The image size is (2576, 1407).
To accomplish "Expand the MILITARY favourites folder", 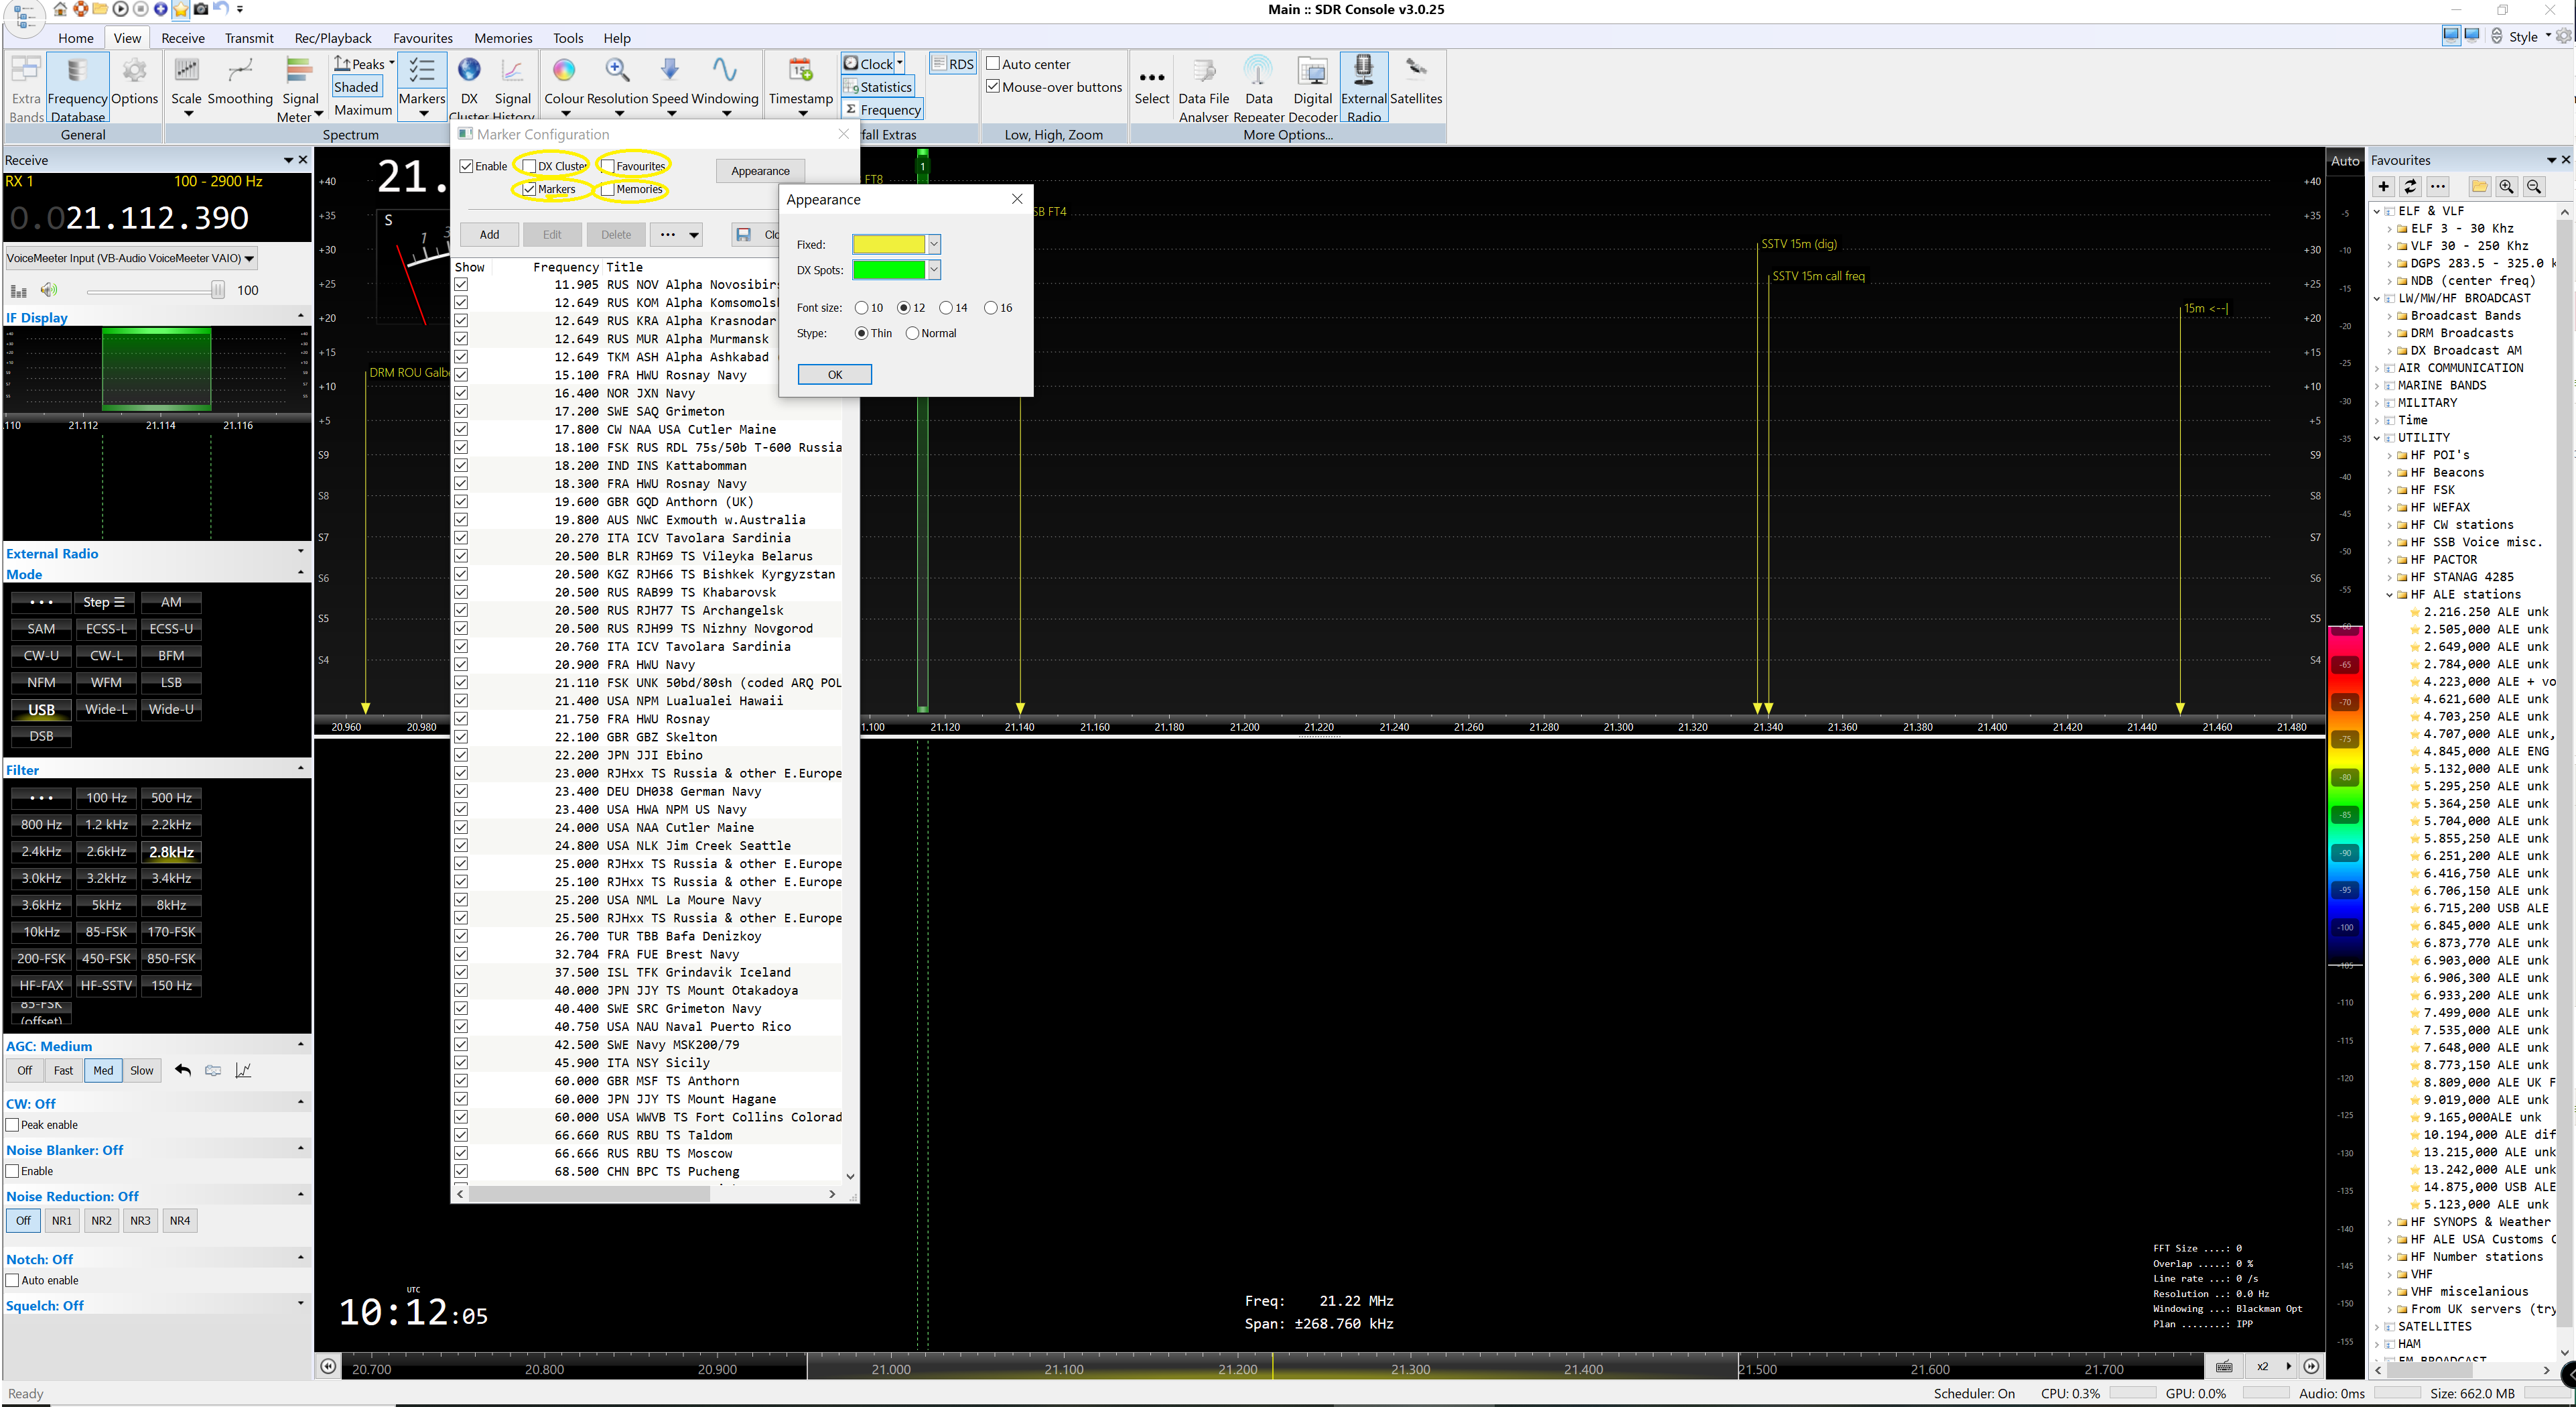I will click(2377, 404).
